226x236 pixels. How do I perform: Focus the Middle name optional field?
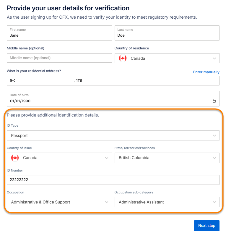coord(59,58)
